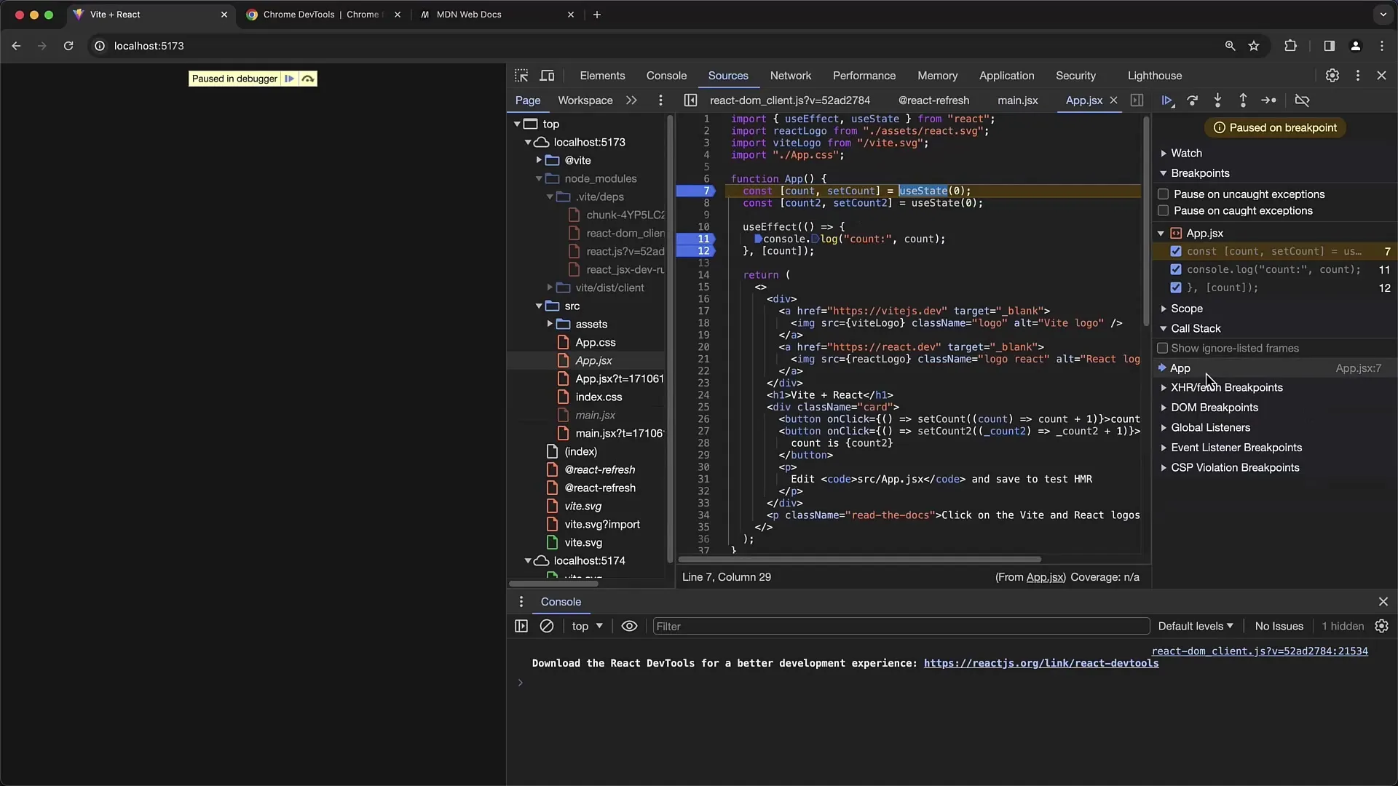Open App.jsx in the file tree
This screenshot has width=1398, height=786.
coord(593,360)
